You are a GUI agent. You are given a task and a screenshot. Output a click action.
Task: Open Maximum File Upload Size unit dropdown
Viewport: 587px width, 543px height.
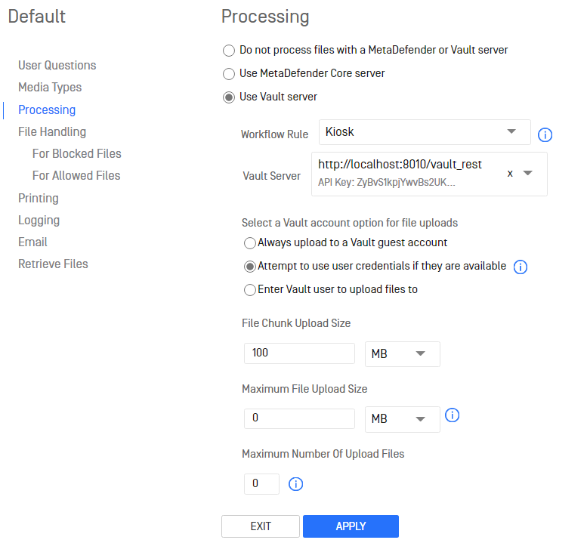[403, 419]
